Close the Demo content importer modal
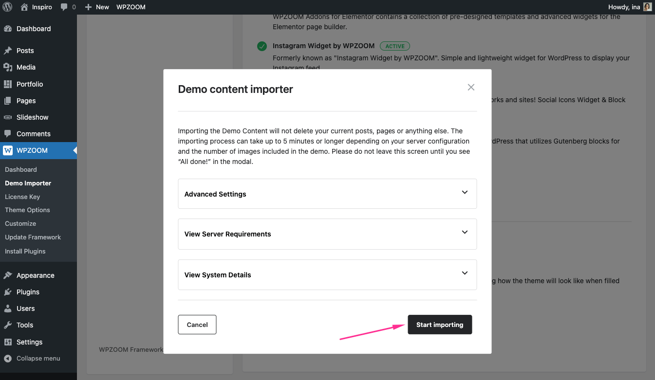 coord(471,88)
